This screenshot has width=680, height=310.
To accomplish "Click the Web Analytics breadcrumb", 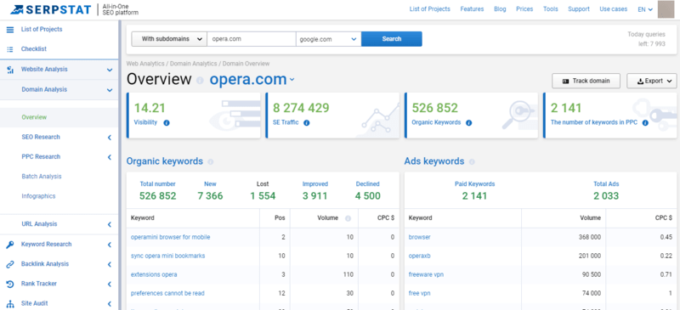I will 145,64.
